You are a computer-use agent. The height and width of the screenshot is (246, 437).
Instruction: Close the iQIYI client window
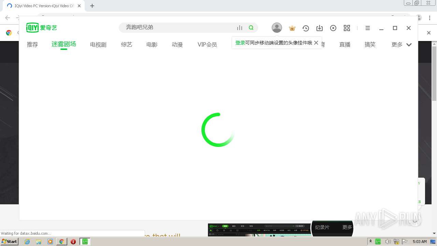[409, 28]
